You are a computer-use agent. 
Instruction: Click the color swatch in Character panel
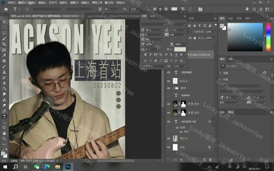[x=180, y=49]
